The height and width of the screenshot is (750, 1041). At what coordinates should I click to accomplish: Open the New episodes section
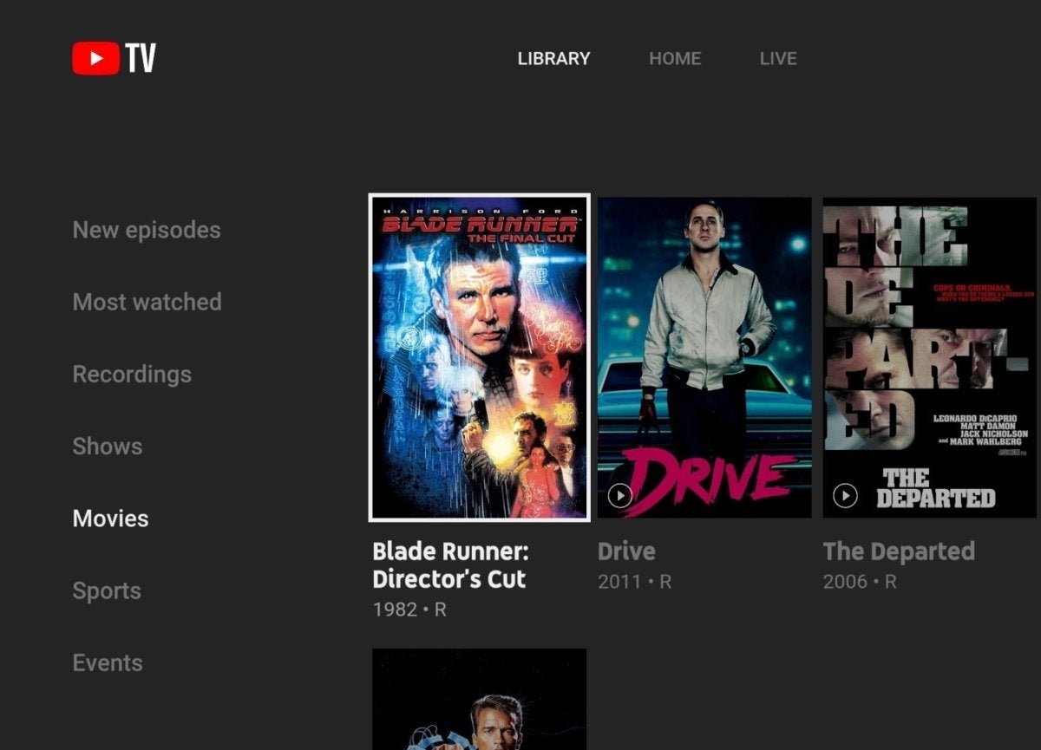(146, 229)
